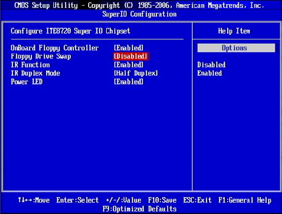Click the ESC:Exit hint
Image resolution: width=282 pixels, height=214 pixels.
[197, 200]
